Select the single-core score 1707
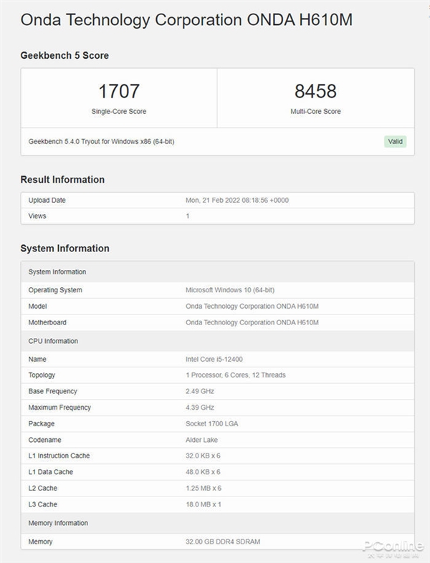Screen dimensions: 430x563 pos(119,91)
